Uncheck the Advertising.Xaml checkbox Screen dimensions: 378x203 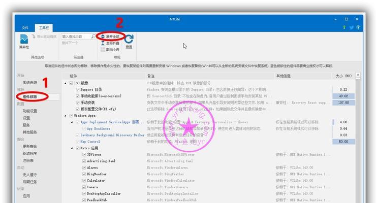[84, 161]
